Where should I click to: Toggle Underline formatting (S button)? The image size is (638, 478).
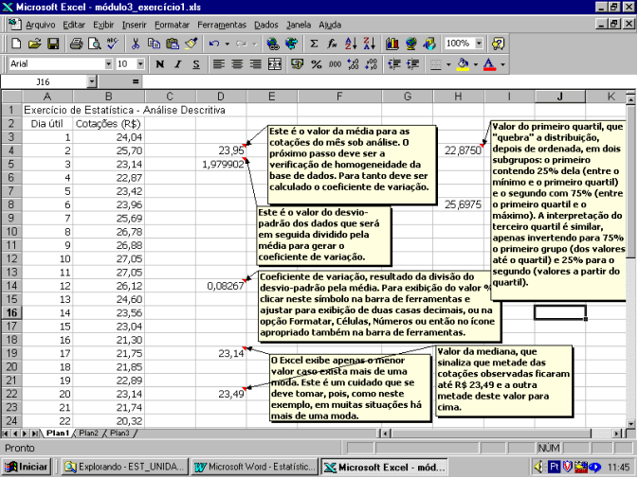(196, 64)
